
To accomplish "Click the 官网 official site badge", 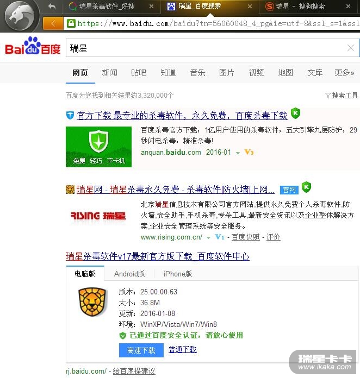I will (289, 190).
